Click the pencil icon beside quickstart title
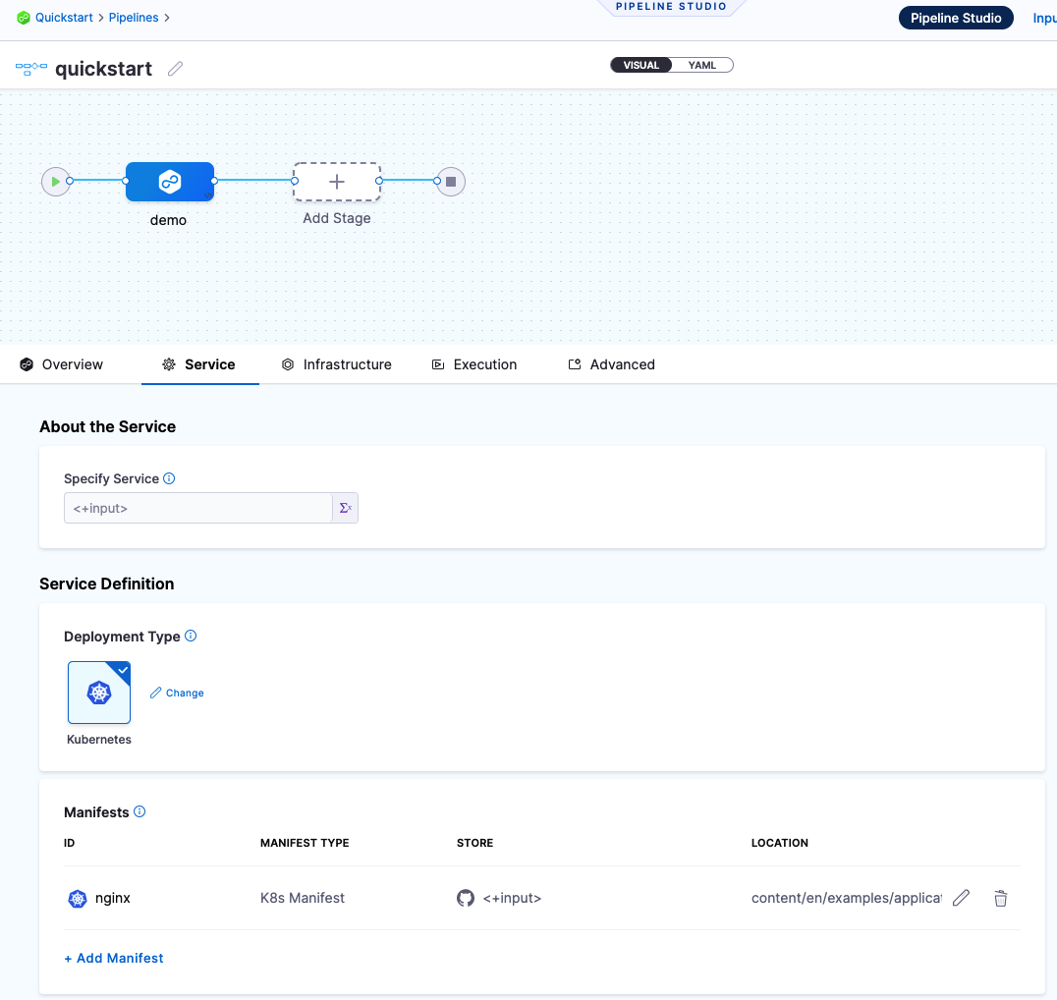 coord(175,69)
